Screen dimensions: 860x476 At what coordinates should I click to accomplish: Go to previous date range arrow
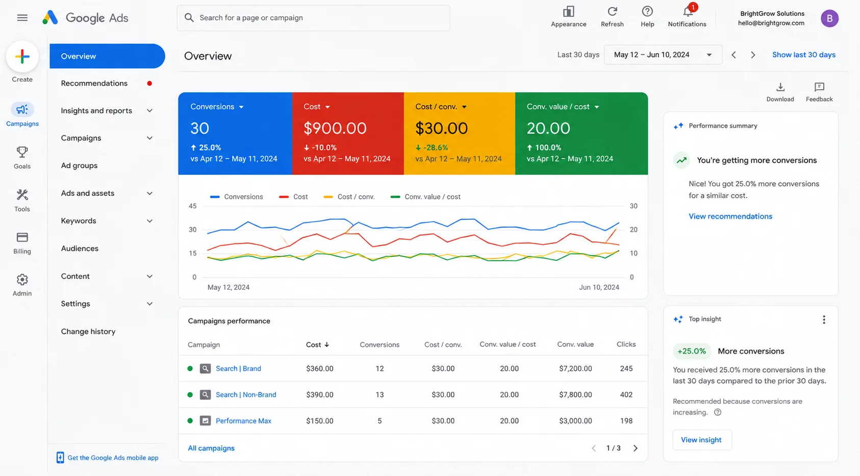click(x=733, y=55)
